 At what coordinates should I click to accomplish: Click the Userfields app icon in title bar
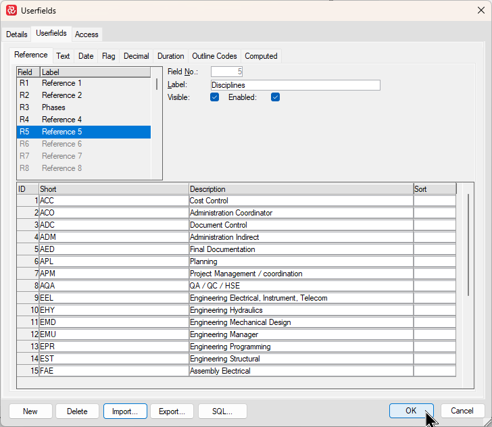(11, 10)
